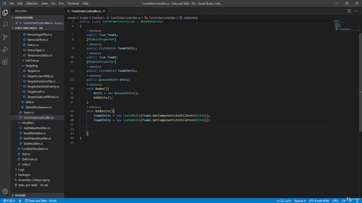The width and height of the screenshot is (362, 203).
Task: Click the VS Code logo icon
Action: click(x=4, y=3)
